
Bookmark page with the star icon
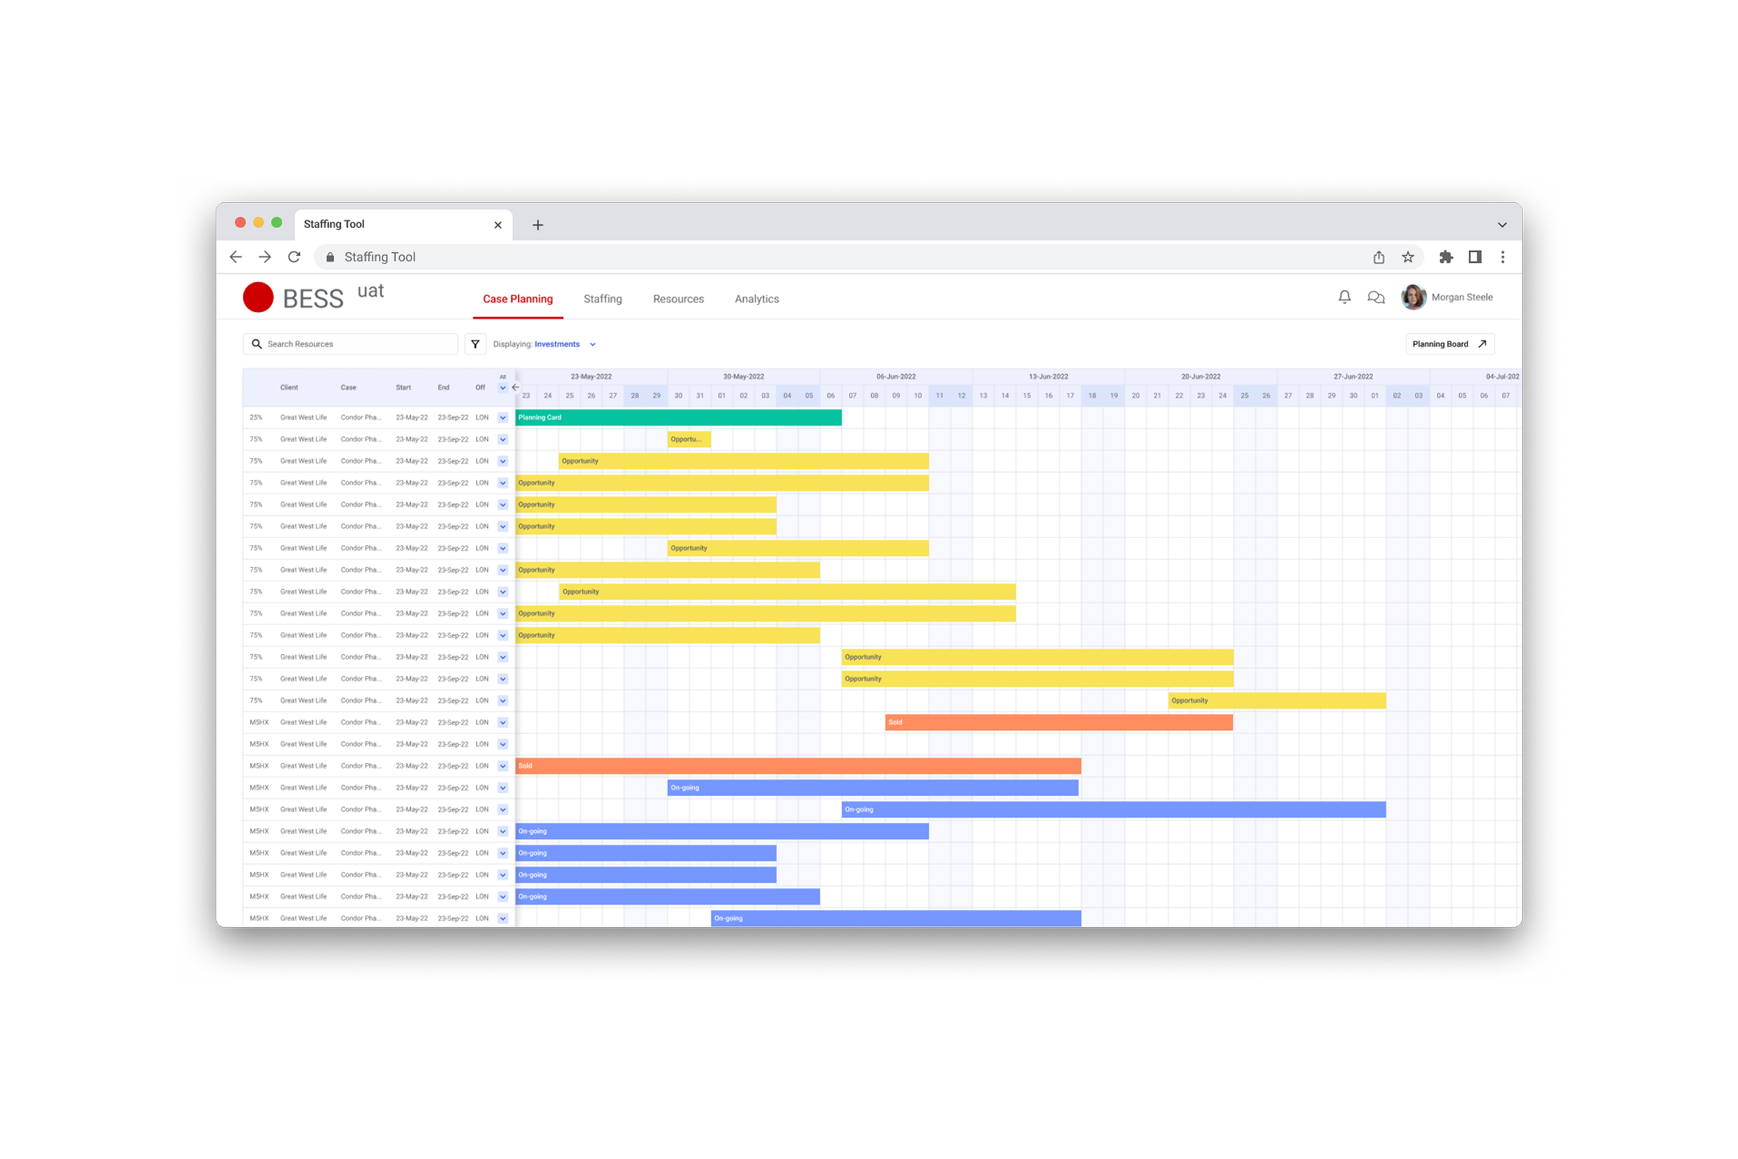1408,257
